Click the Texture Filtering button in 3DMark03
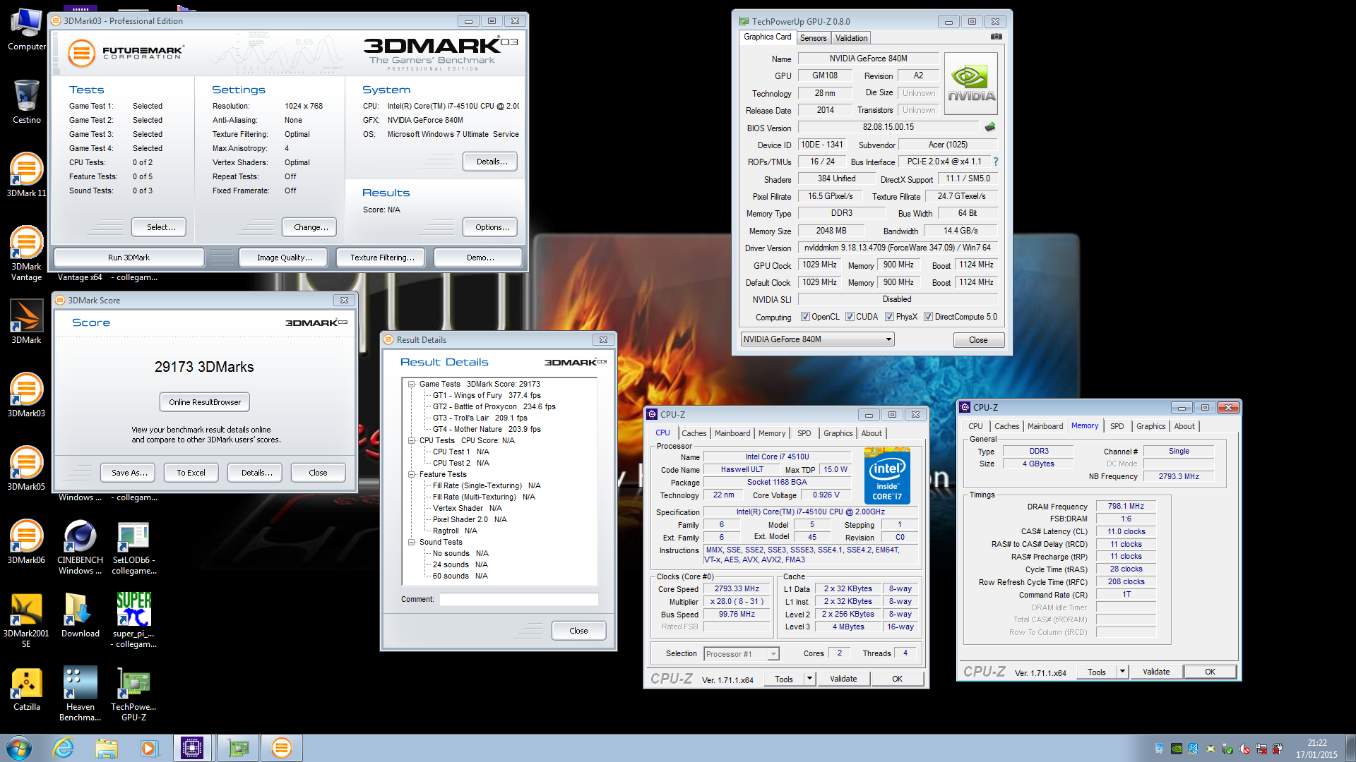 [x=382, y=258]
